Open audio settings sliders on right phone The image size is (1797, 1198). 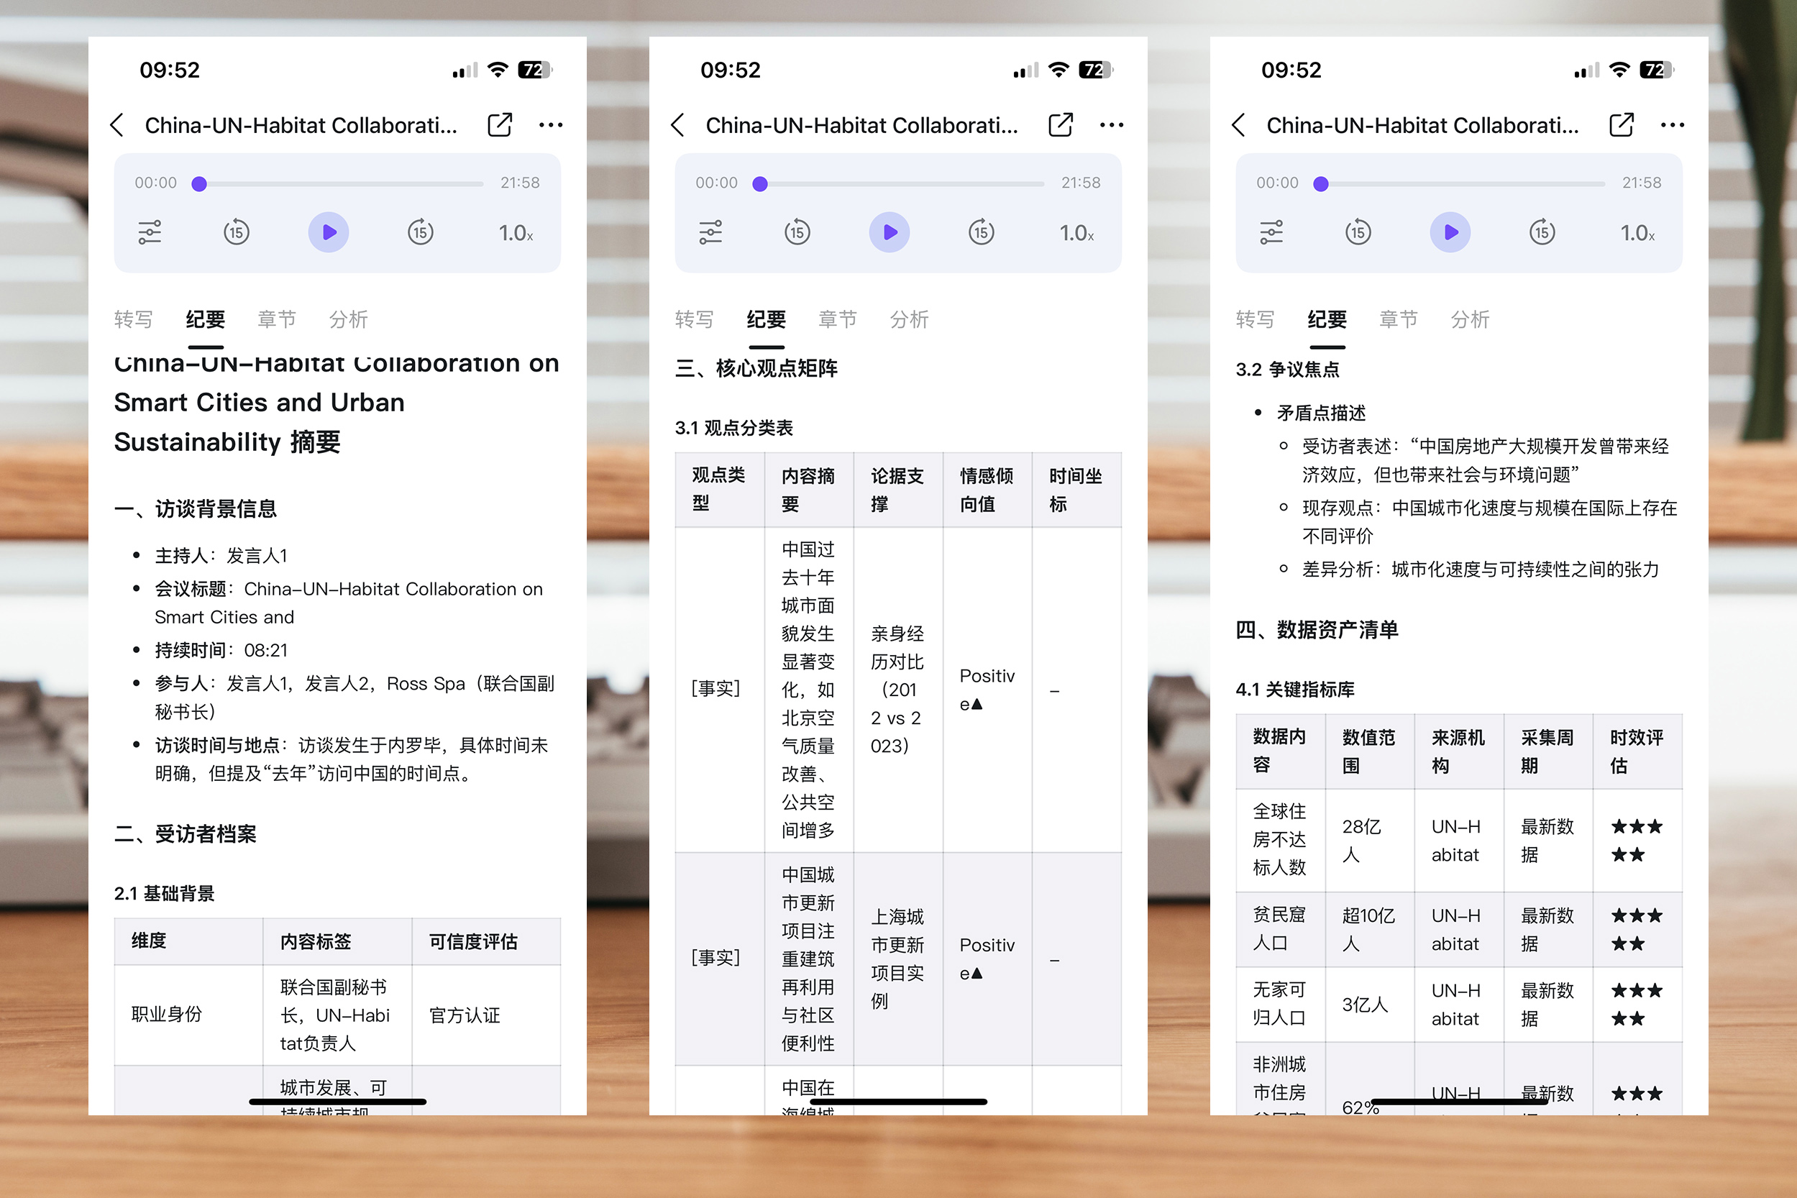click(x=1271, y=232)
